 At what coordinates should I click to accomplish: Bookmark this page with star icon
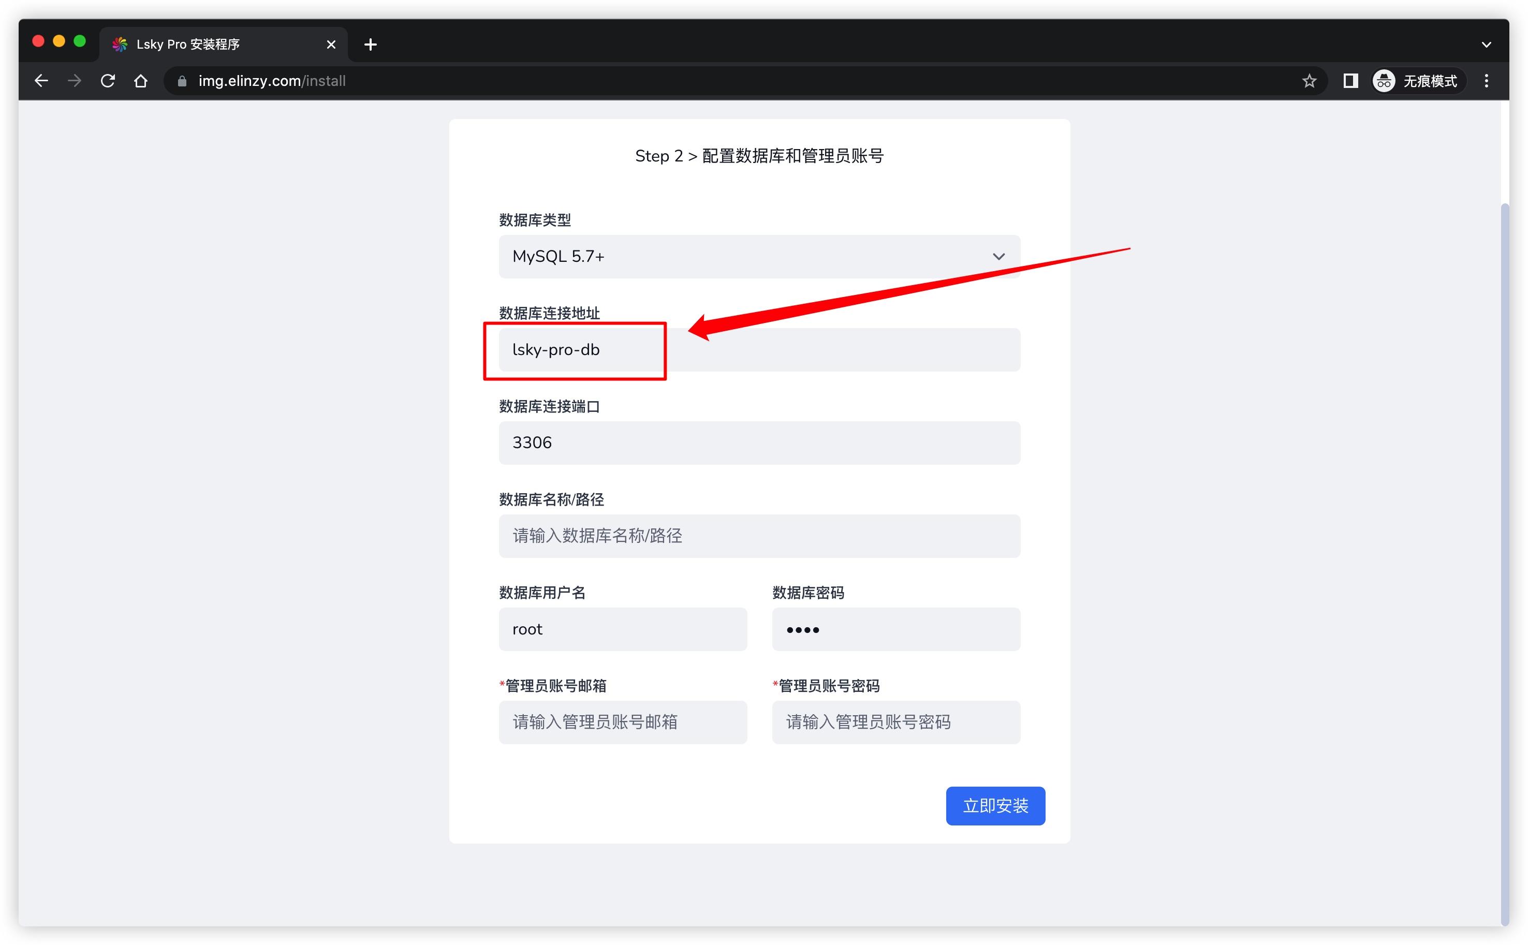click(x=1309, y=81)
